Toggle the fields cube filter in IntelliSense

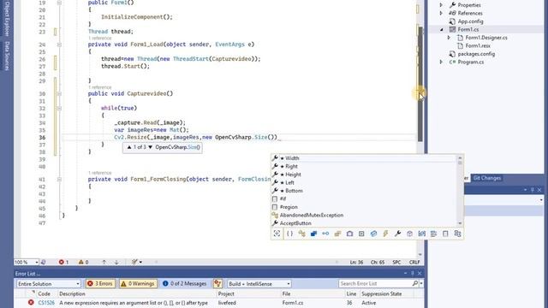coord(373,234)
